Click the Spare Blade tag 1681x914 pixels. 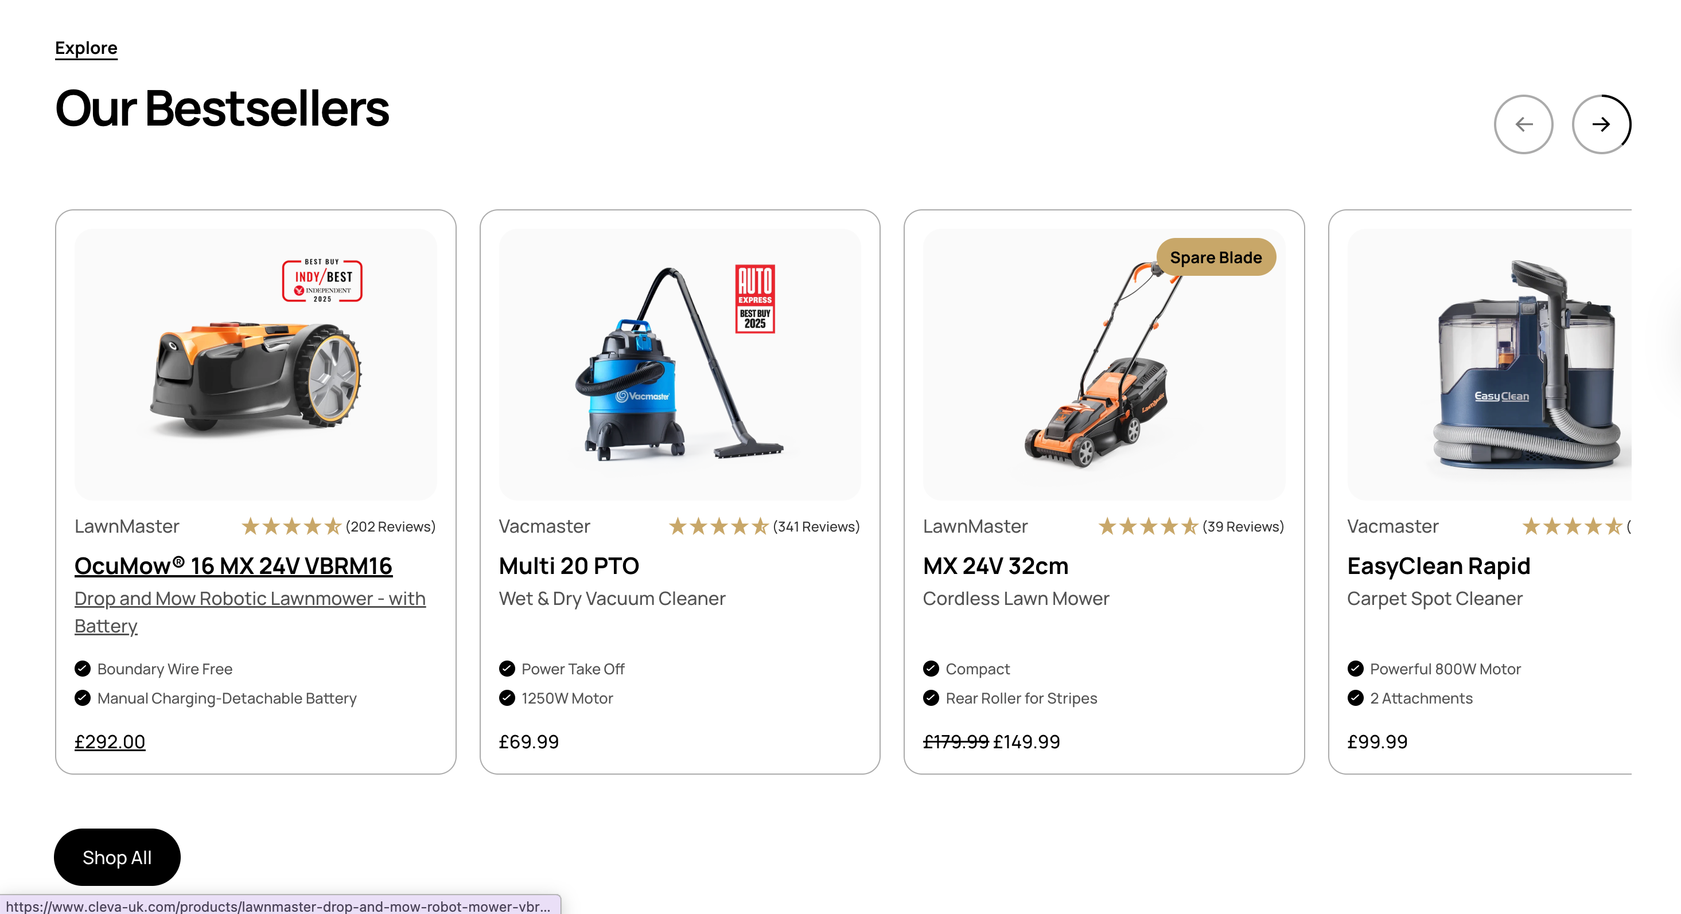pos(1215,257)
